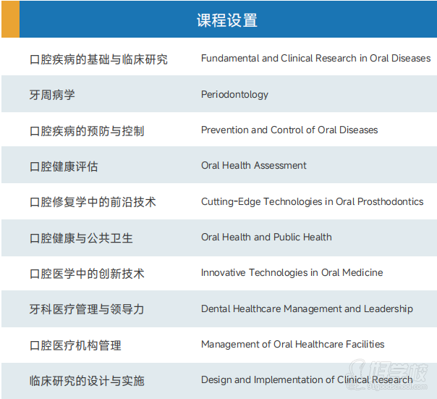This screenshot has width=437, height=399.
Task: Click Cutting-Edge Technologies in Oral Prosthodontics
Action: click(312, 202)
